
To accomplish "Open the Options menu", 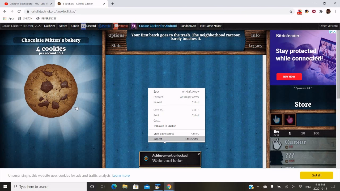I will pyautogui.click(x=116, y=35).
